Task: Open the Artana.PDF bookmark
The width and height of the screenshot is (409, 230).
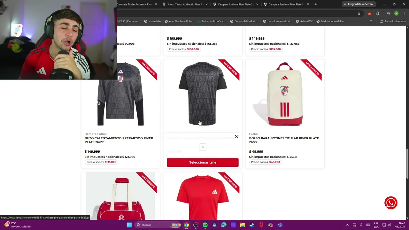Action: 304,21
